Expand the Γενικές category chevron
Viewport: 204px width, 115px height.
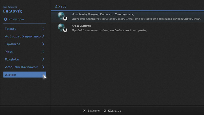point(43,29)
